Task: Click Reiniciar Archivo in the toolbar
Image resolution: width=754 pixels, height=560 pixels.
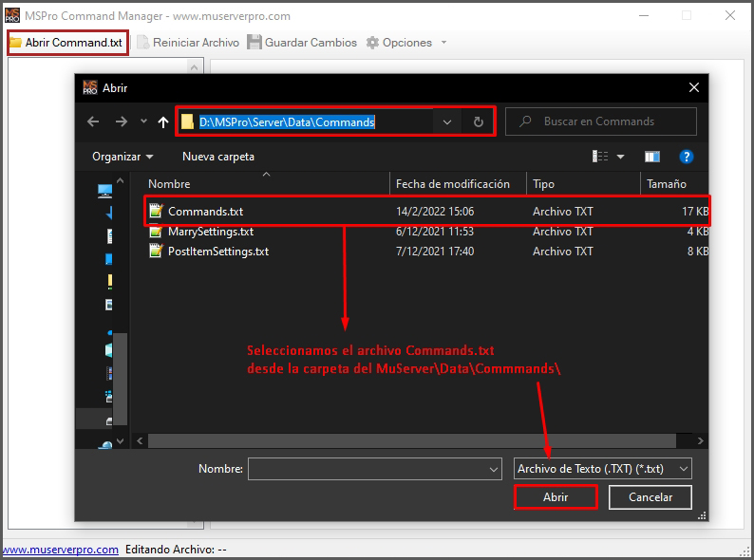Action: click(188, 43)
